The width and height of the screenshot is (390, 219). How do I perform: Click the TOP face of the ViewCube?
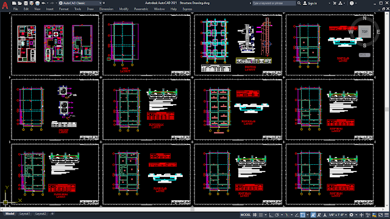(364, 32)
